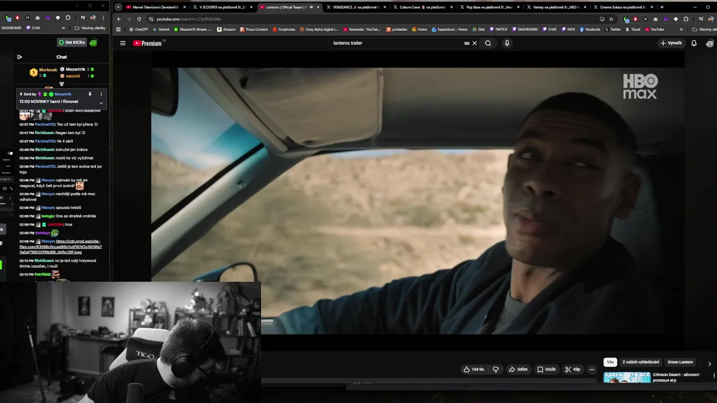Dislike the Lanterns video

coord(495,369)
